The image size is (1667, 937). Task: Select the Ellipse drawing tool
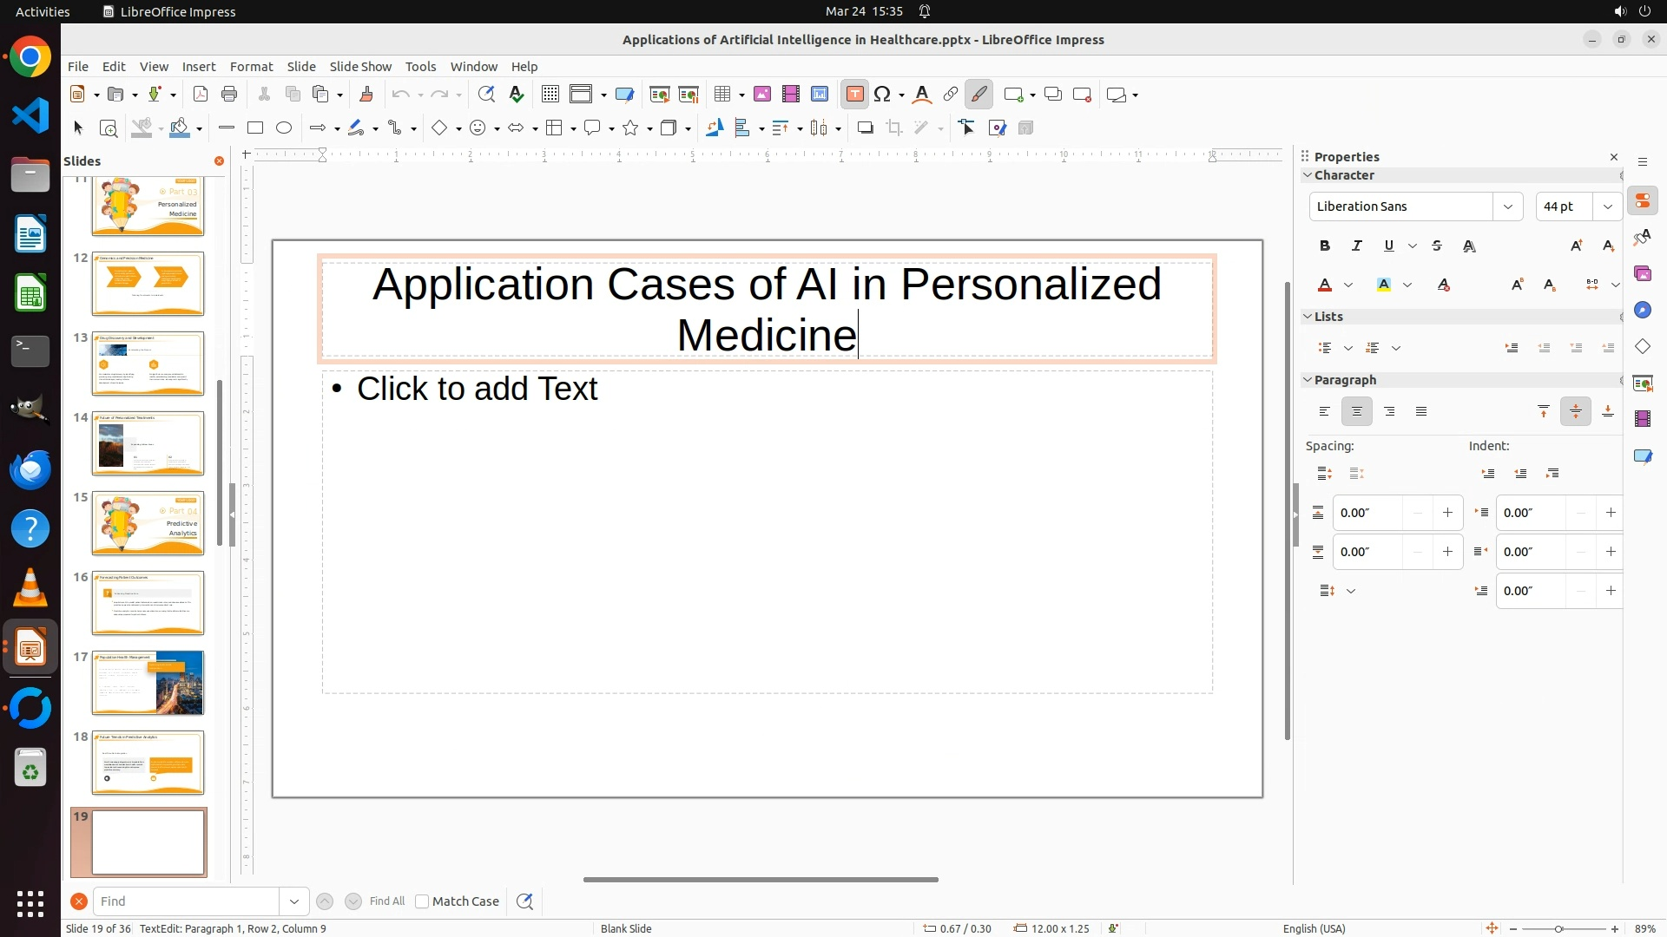pyautogui.click(x=284, y=128)
